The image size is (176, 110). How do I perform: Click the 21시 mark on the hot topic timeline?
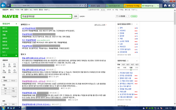pyautogui.click(x=137, y=67)
